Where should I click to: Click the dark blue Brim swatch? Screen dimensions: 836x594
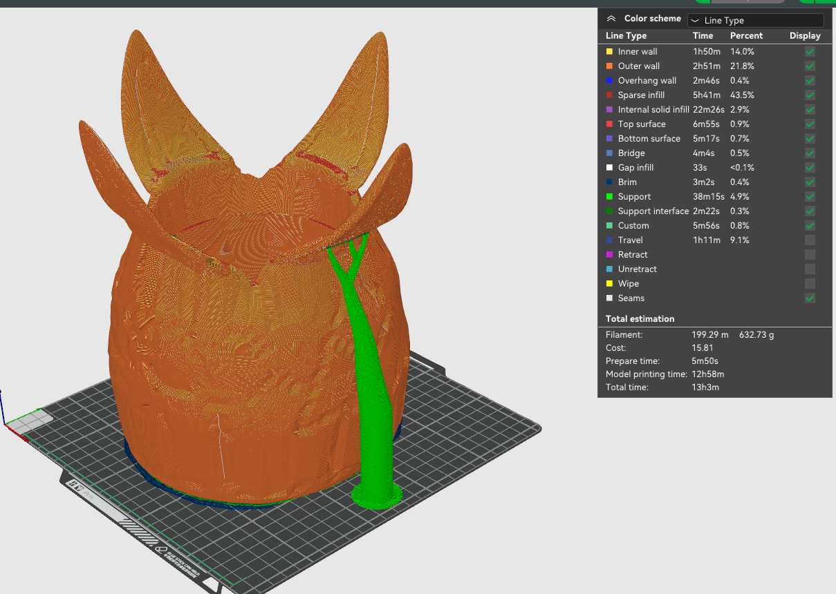(x=609, y=182)
